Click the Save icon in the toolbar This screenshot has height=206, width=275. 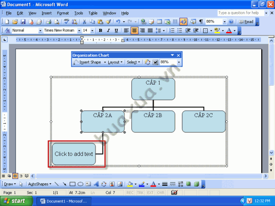(x=23, y=22)
